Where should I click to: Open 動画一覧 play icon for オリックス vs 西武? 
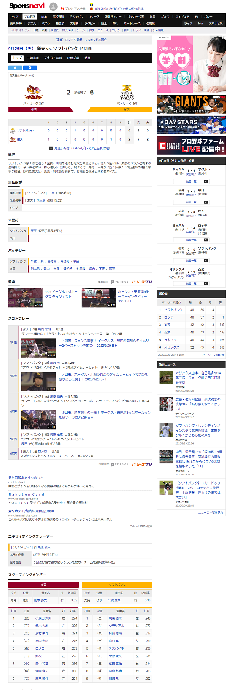coord(206,283)
